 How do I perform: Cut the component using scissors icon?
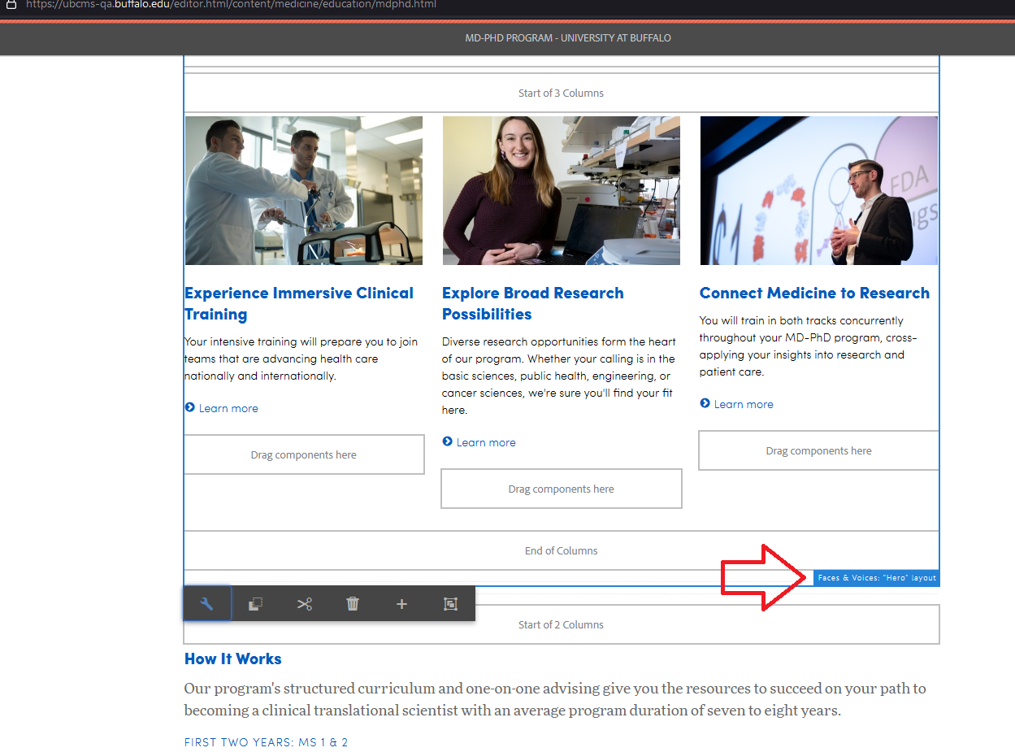point(304,604)
